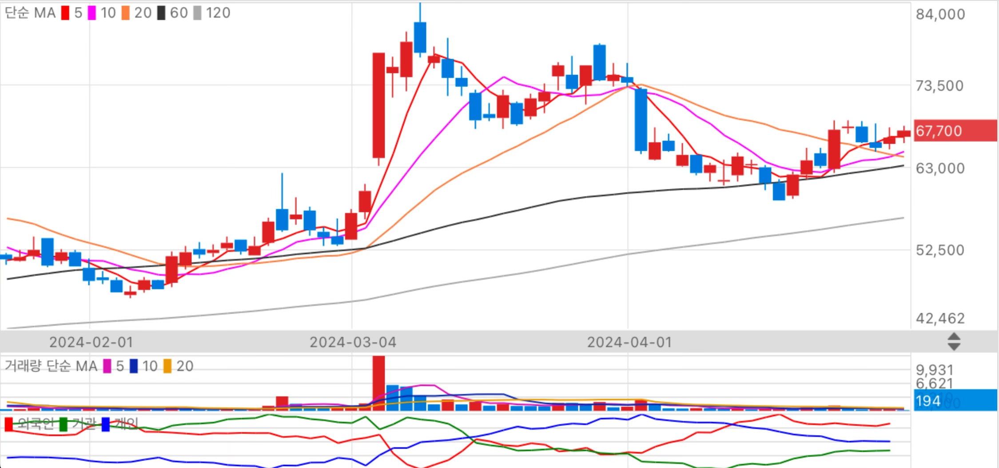Click the 2024-03-04 date label

[x=353, y=342]
